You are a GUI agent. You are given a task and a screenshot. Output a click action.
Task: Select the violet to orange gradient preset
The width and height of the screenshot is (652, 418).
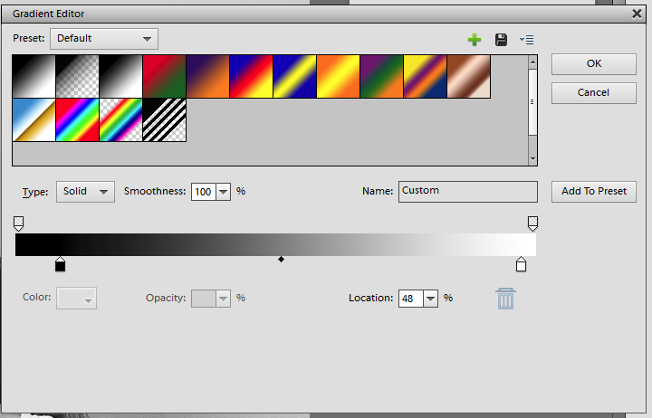coord(207,77)
